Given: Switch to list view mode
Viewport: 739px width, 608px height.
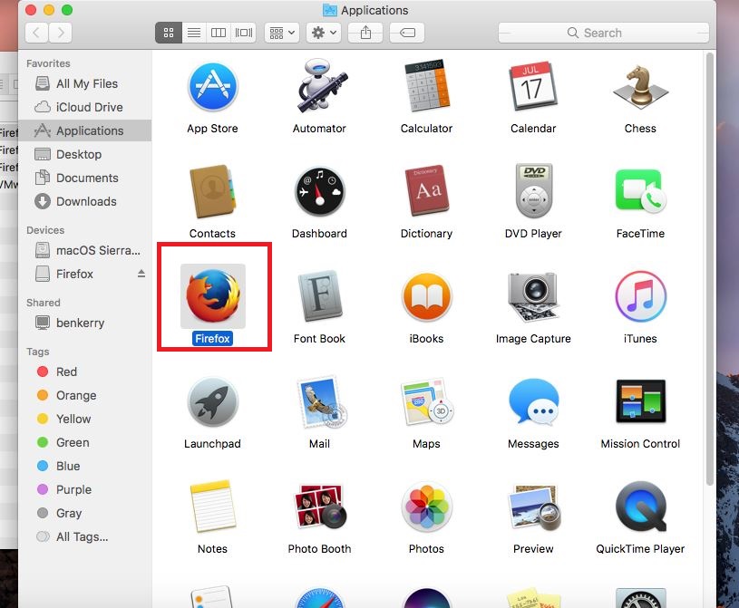Looking at the screenshot, I should (x=194, y=33).
